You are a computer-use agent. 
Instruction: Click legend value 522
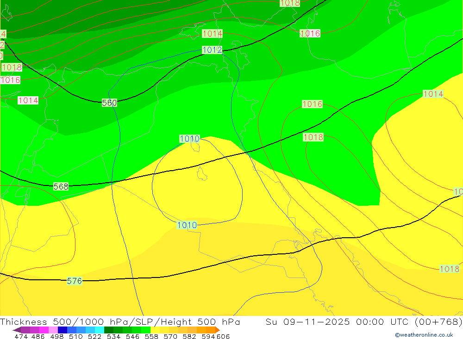tap(94, 336)
